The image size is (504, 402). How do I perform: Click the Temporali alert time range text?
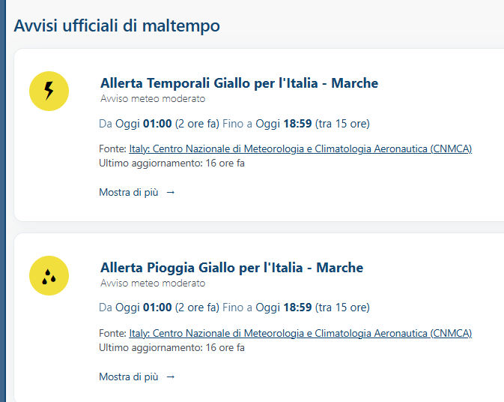click(234, 124)
